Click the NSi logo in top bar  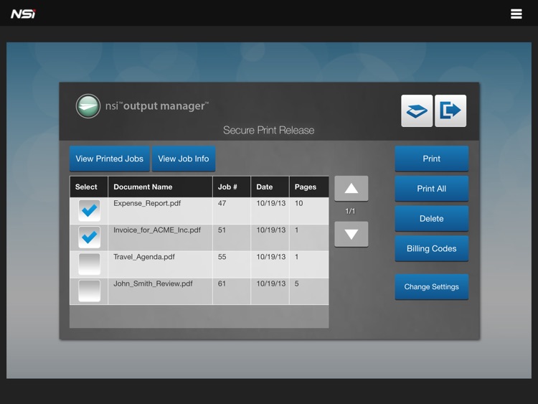tap(23, 14)
